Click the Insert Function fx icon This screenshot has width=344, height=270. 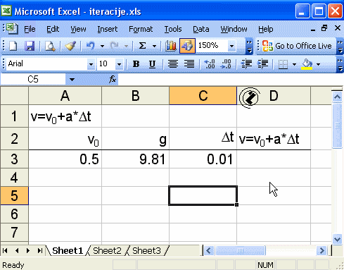(x=113, y=79)
